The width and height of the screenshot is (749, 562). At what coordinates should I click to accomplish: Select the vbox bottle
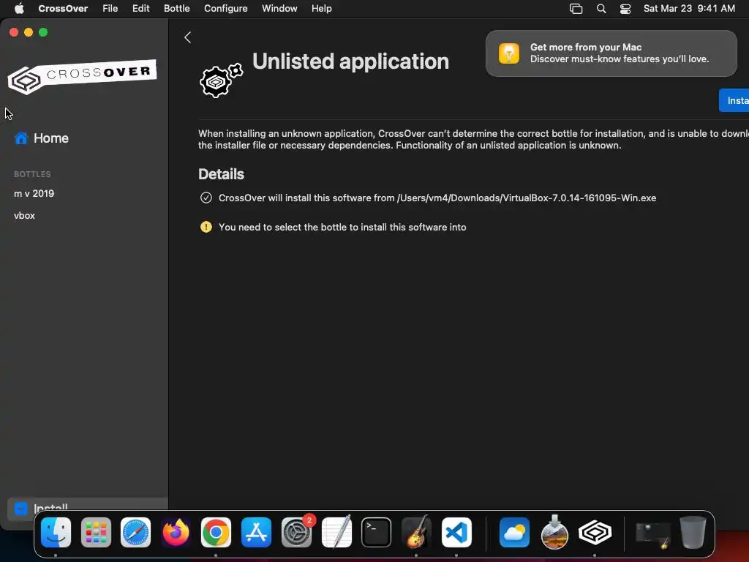coord(24,216)
